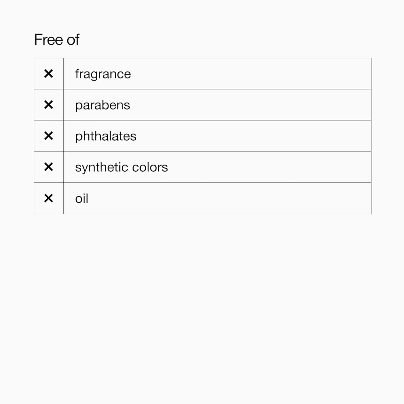Select the X icon next to phthalates
The width and height of the screenshot is (404, 404).
[49, 136]
